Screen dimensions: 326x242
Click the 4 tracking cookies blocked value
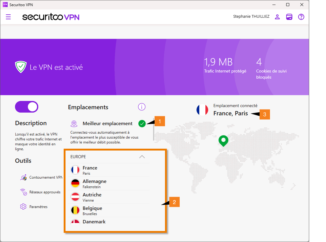tap(259, 62)
